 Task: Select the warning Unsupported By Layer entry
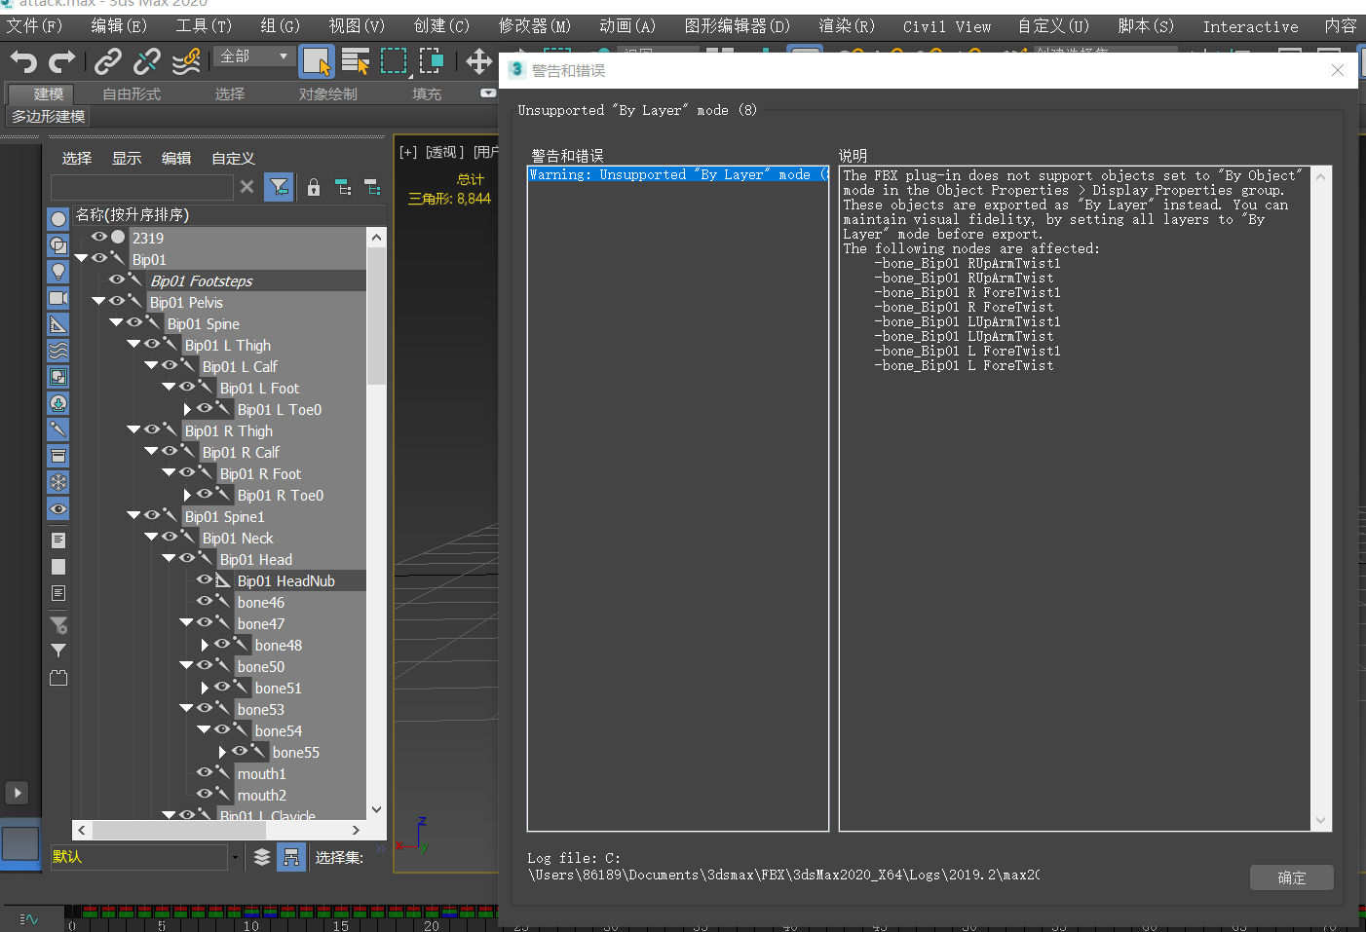point(678,174)
